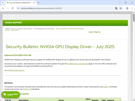Open the CHAT (beta) button
This screenshot has width=135, height=101.
coord(10,95)
